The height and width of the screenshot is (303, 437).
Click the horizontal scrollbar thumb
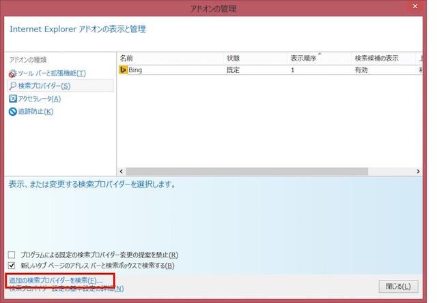(x=246, y=171)
